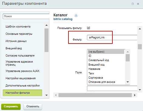
Task: Click the component info icon next to Каталог
Action: click(76, 15)
